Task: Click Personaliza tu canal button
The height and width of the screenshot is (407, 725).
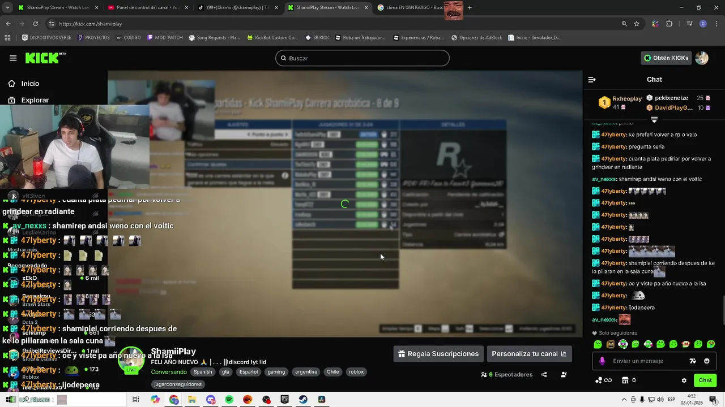Action: 529,354
